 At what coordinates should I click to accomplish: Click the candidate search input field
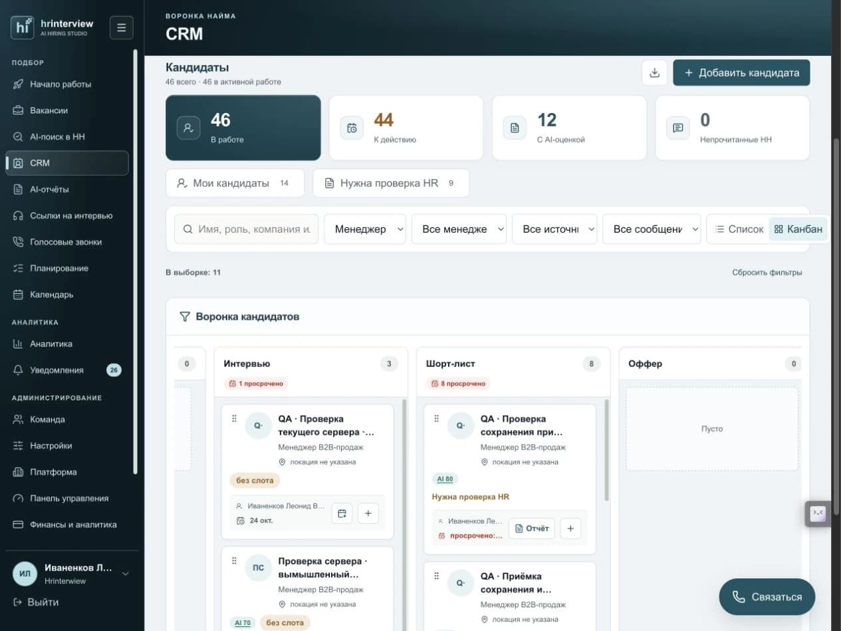246,229
